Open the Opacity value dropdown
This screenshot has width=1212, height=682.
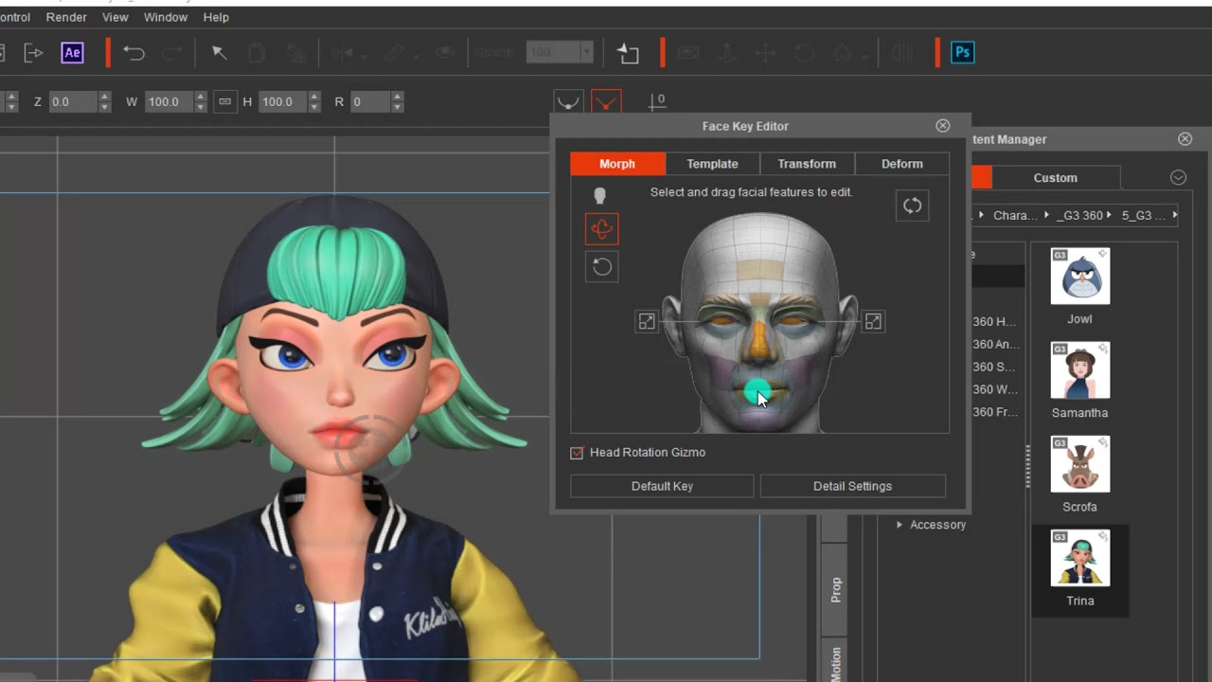tap(586, 52)
